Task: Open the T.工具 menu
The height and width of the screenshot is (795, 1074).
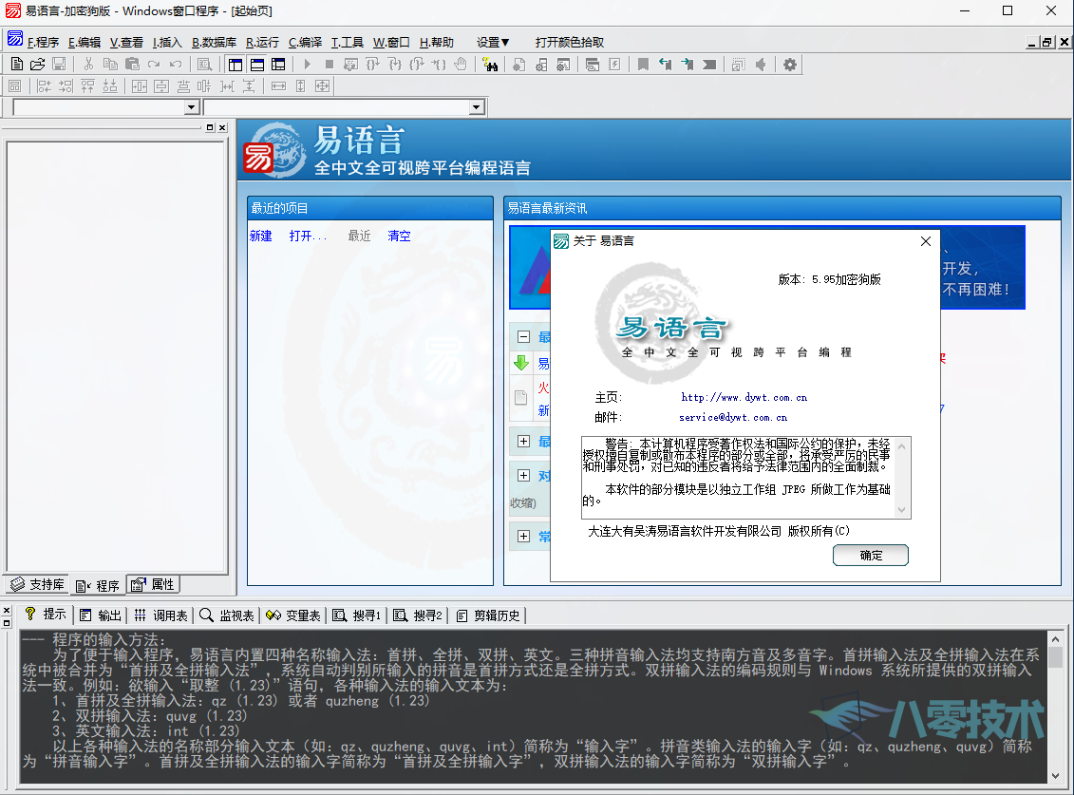Action: [348, 43]
